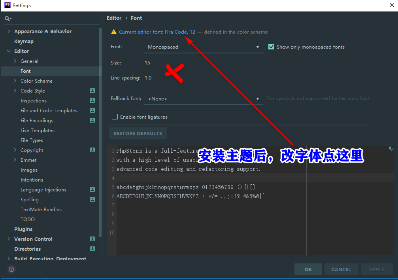Click the project icon beside Spelling
Screen dimensions: 398x280
click(92, 199)
